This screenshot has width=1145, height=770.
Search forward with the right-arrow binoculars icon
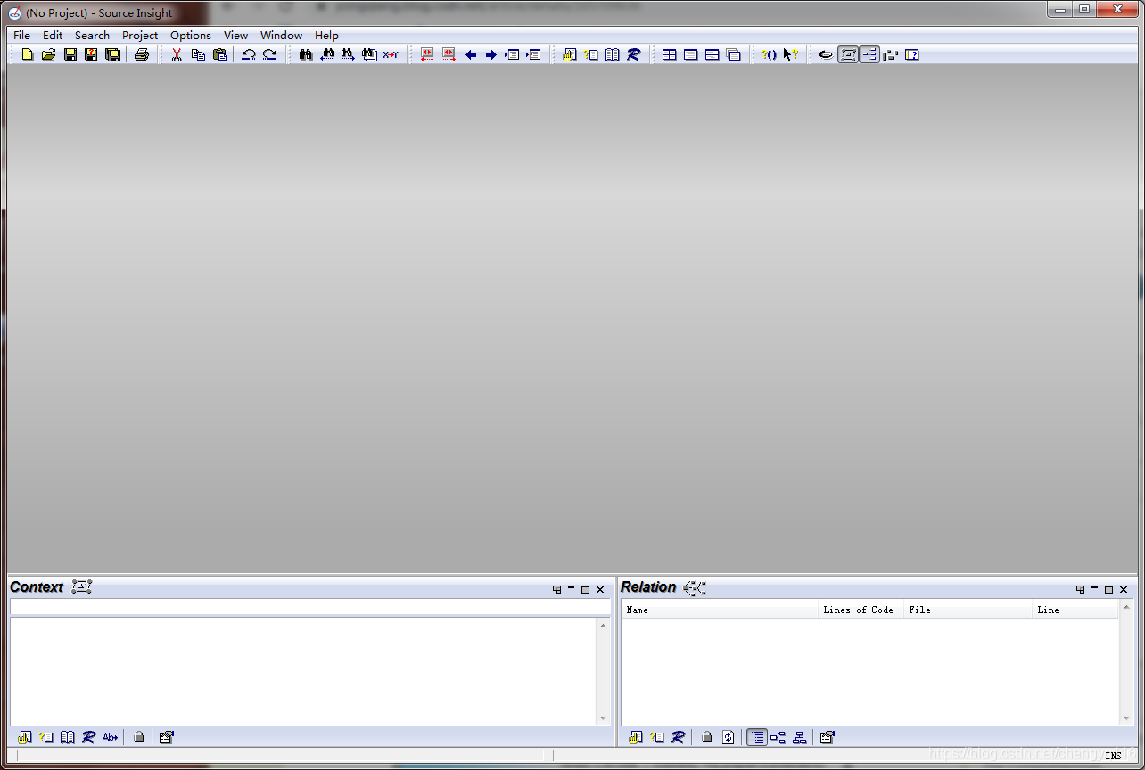(x=348, y=54)
